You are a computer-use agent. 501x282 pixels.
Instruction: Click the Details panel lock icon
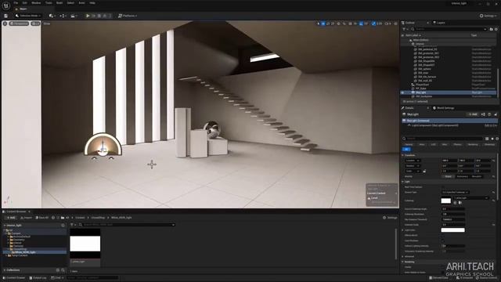click(496, 114)
